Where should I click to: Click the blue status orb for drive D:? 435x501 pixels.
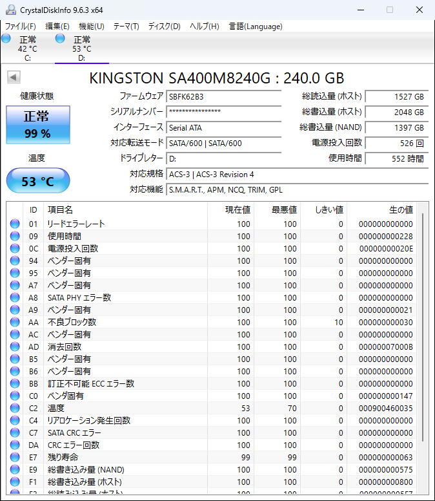pos(60,38)
